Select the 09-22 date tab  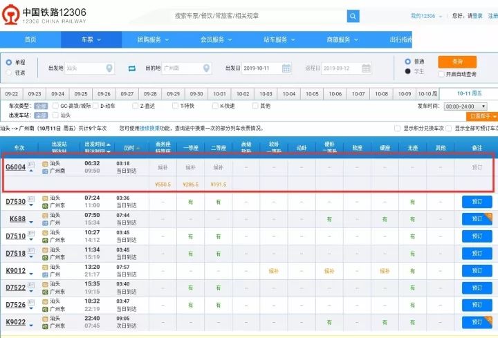click(12, 94)
